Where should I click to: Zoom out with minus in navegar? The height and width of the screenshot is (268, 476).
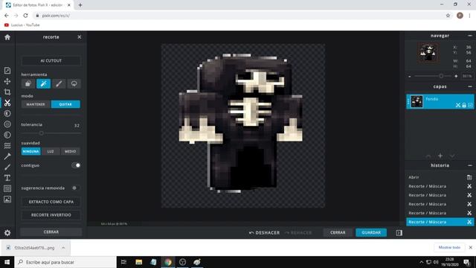click(x=410, y=76)
